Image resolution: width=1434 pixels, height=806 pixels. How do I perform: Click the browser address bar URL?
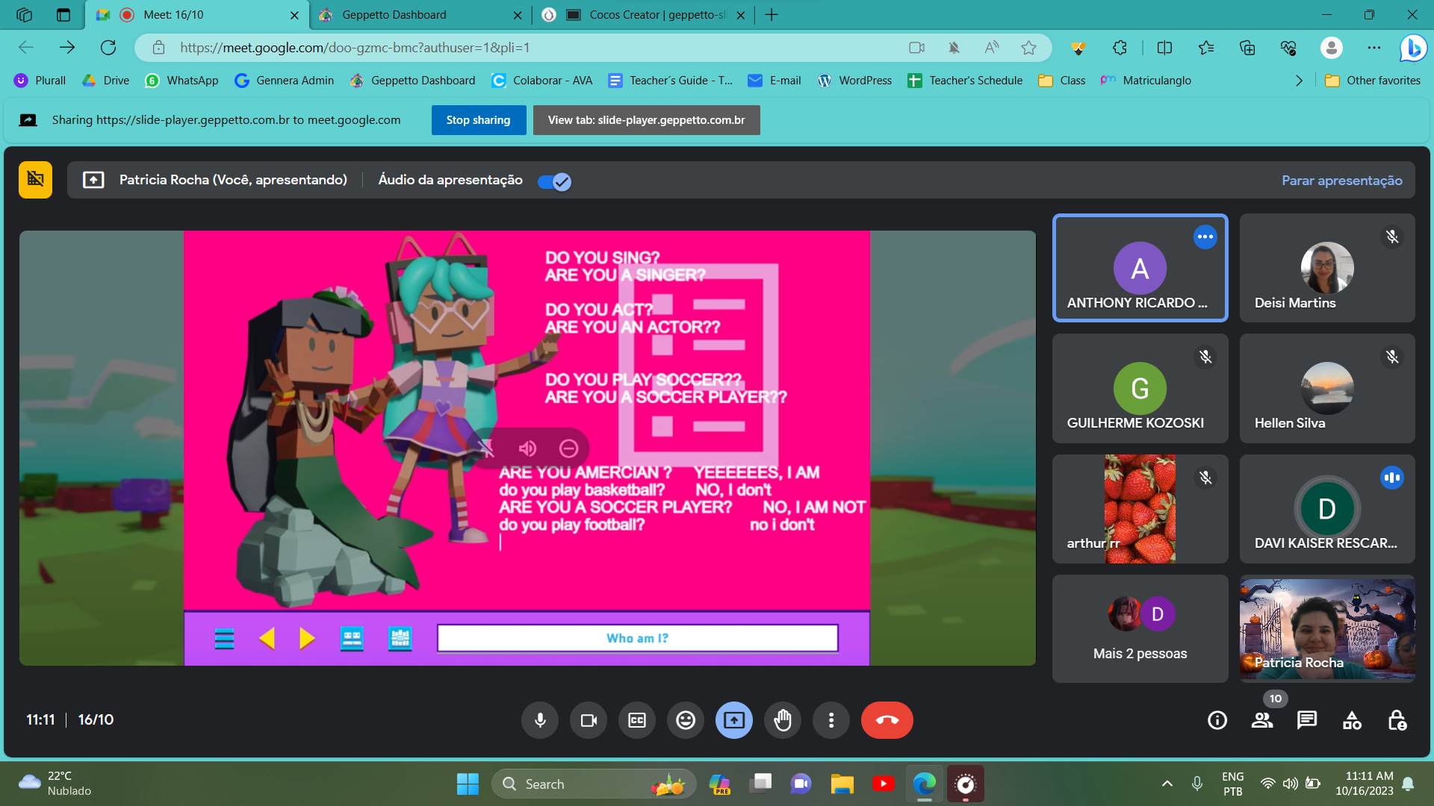[355, 48]
